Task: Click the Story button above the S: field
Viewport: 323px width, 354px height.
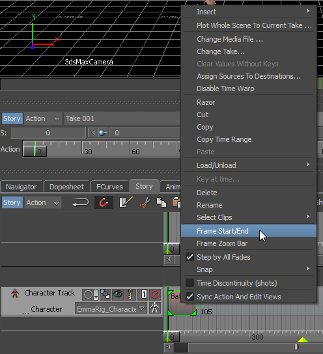Action: 12,118
